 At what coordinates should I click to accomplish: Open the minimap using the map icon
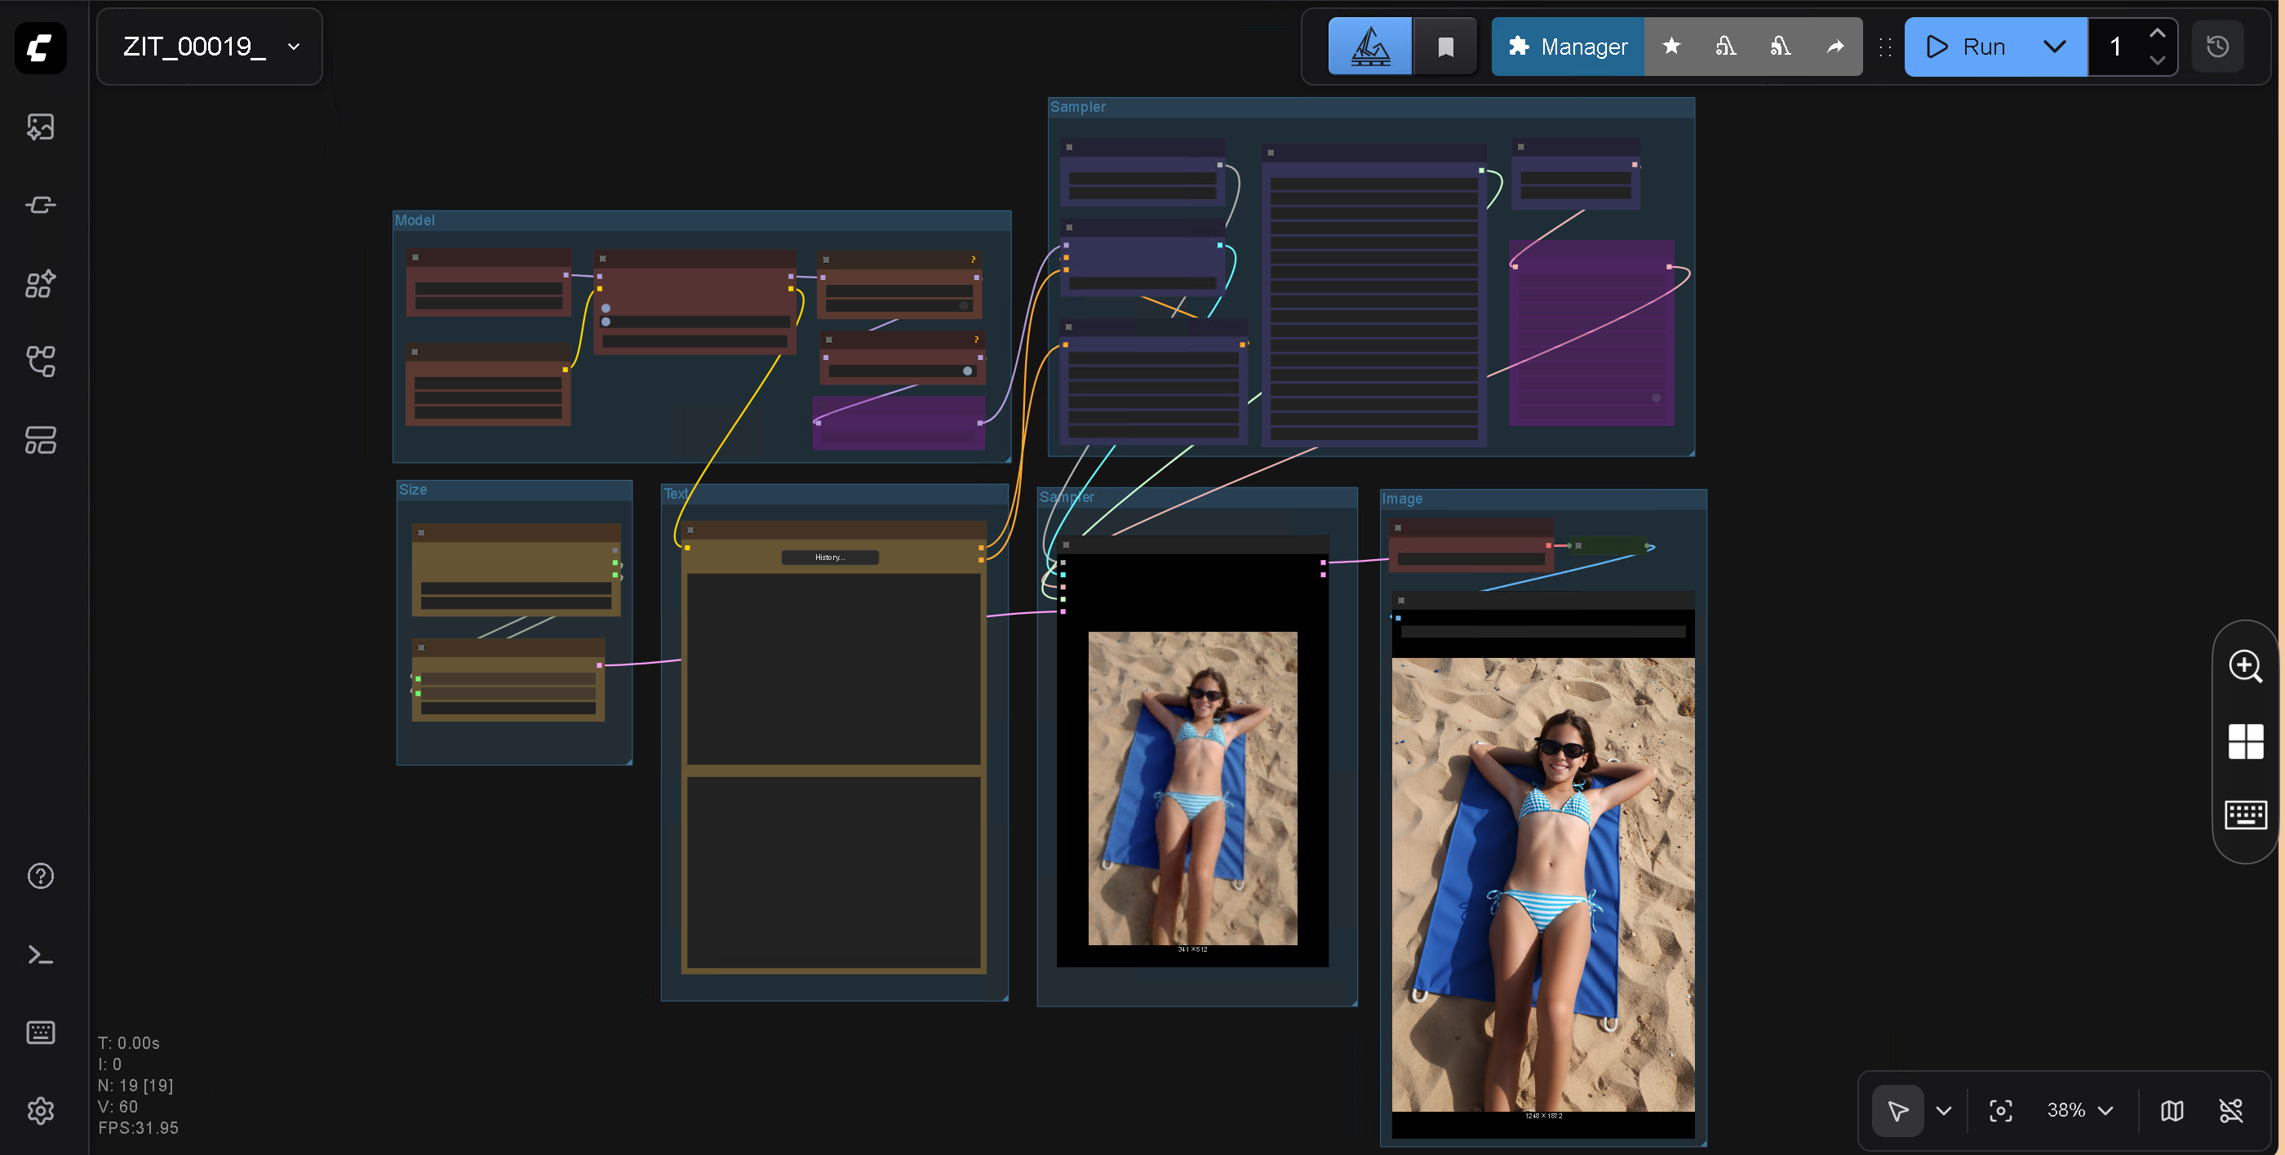point(2172,1111)
